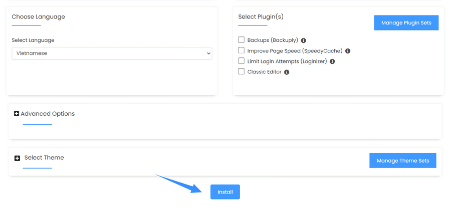The width and height of the screenshot is (451, 211).
Task: Enable the Backups (Backuply) checkbox
Action: (241, 40)
